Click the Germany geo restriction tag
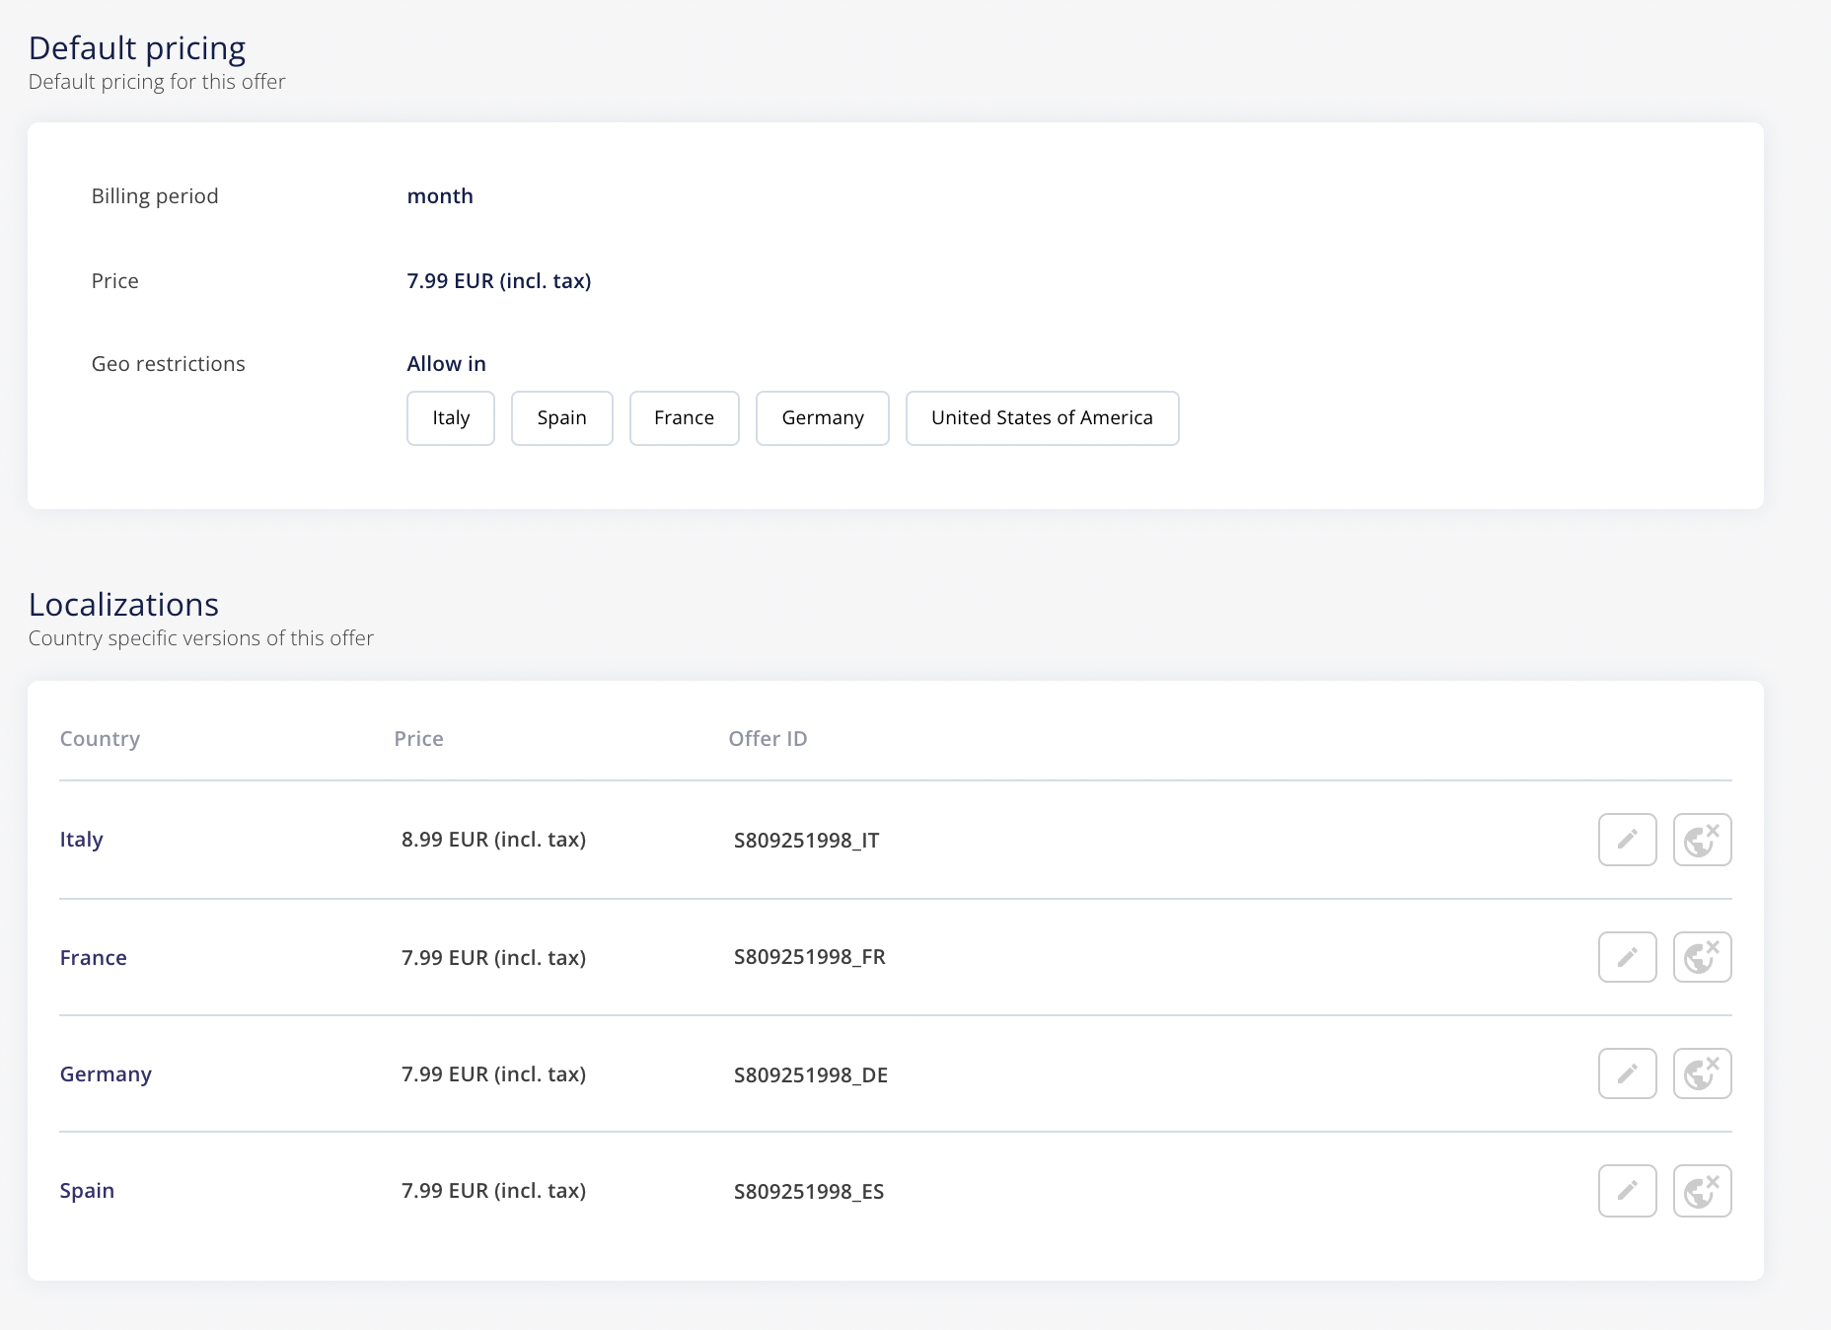 (x=823, y=418)
